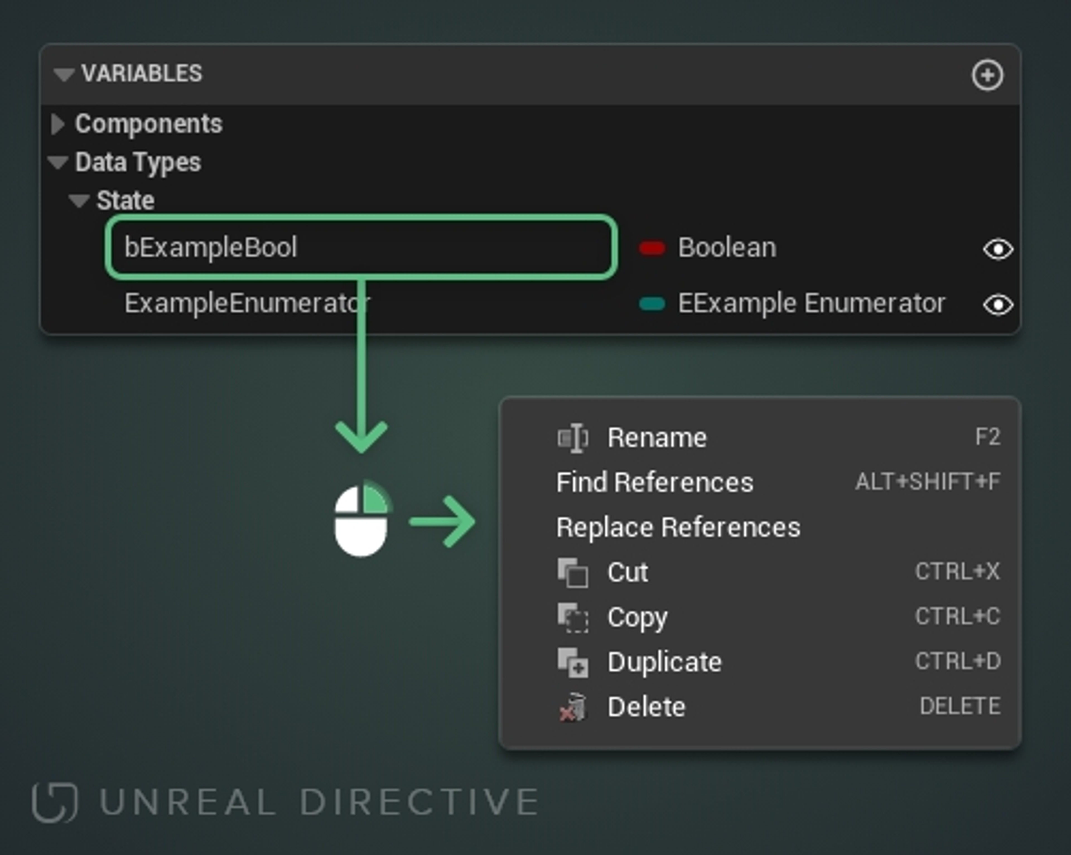
Task: Collapse the VARIABLES section arrow
Action: point(64,74)
